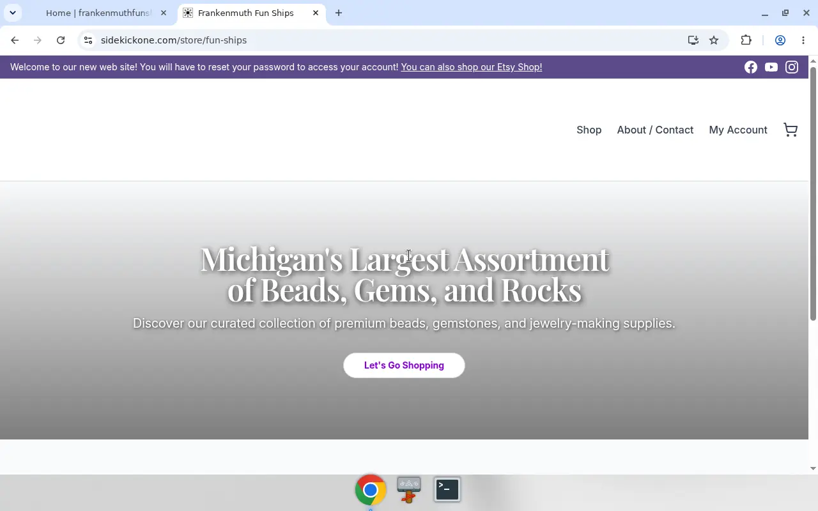
Task: Open the Shop menu item
Action: tap(589, 130)
